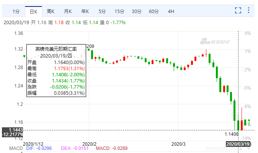
Task: Click the -8% label on the right axis
Action: point(247,107)
